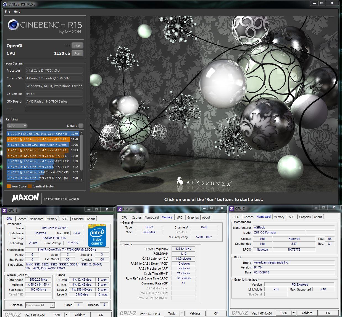Select ranking row 3 i7-3930K score 1096
This screenshot has height=317, width=342.
tap(43, 145)
